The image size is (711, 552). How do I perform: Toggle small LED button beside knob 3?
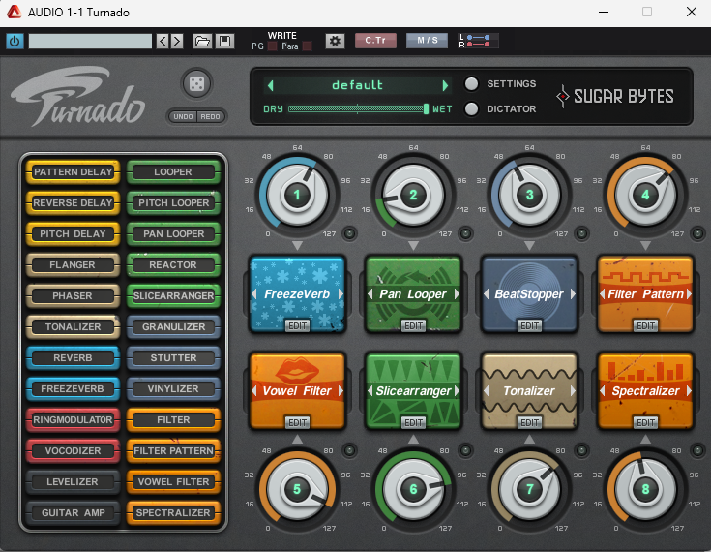click(x=581, y=233)
